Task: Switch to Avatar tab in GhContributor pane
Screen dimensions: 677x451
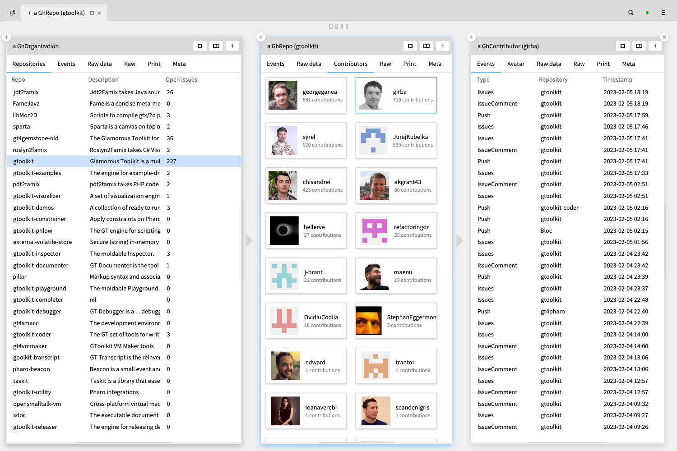Action: (x=515, y=64)
